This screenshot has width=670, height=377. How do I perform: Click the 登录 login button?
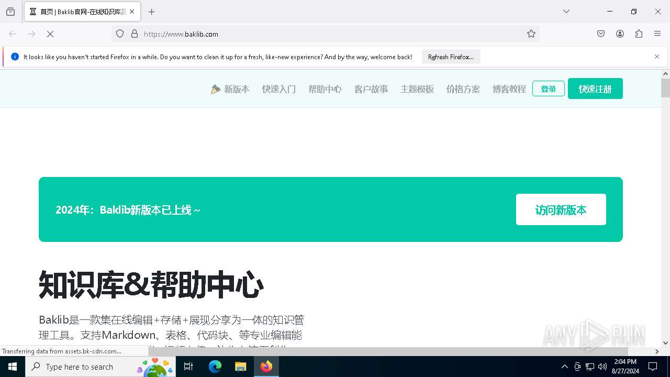point(549,88)
